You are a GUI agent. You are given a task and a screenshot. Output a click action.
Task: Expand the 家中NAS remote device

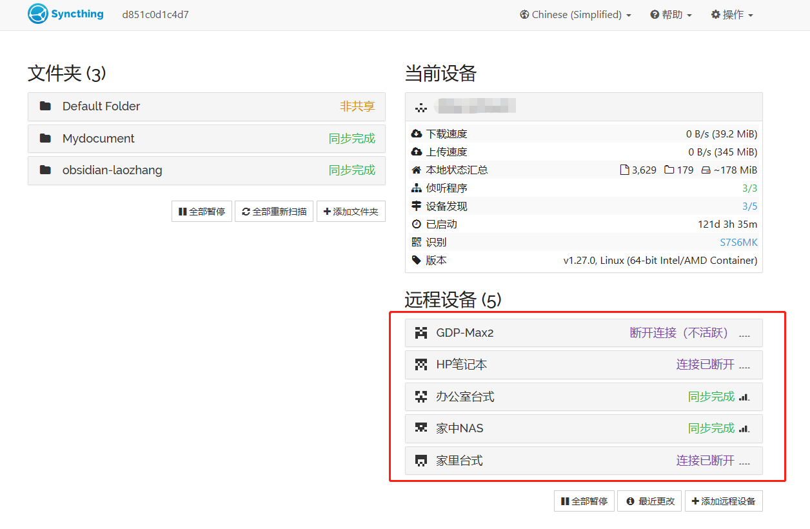(584, 428)
